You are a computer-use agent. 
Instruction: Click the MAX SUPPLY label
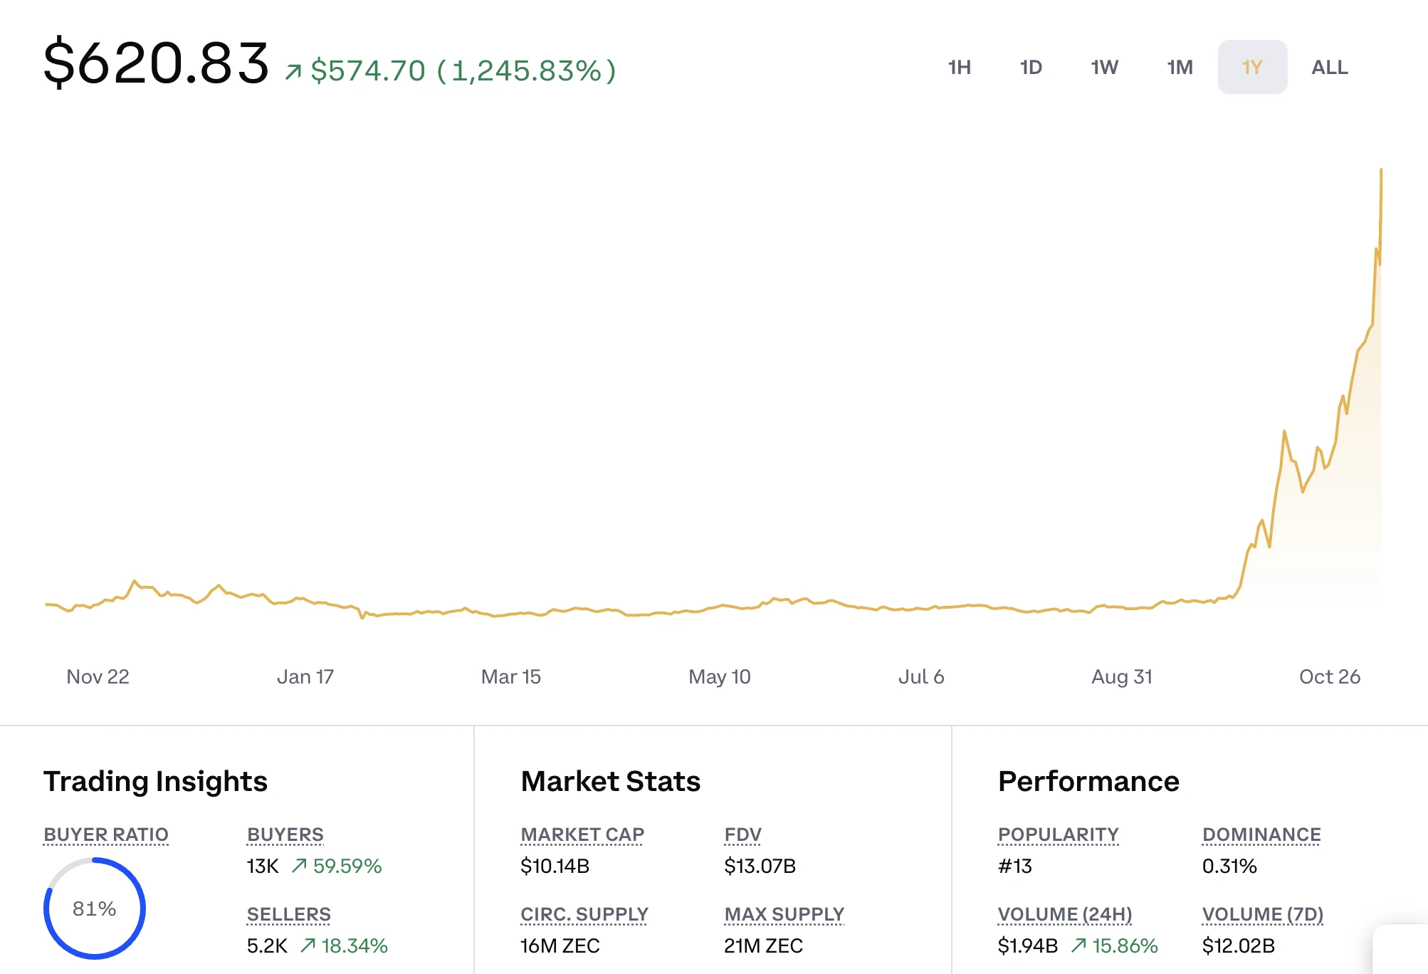tap(784, 913)
